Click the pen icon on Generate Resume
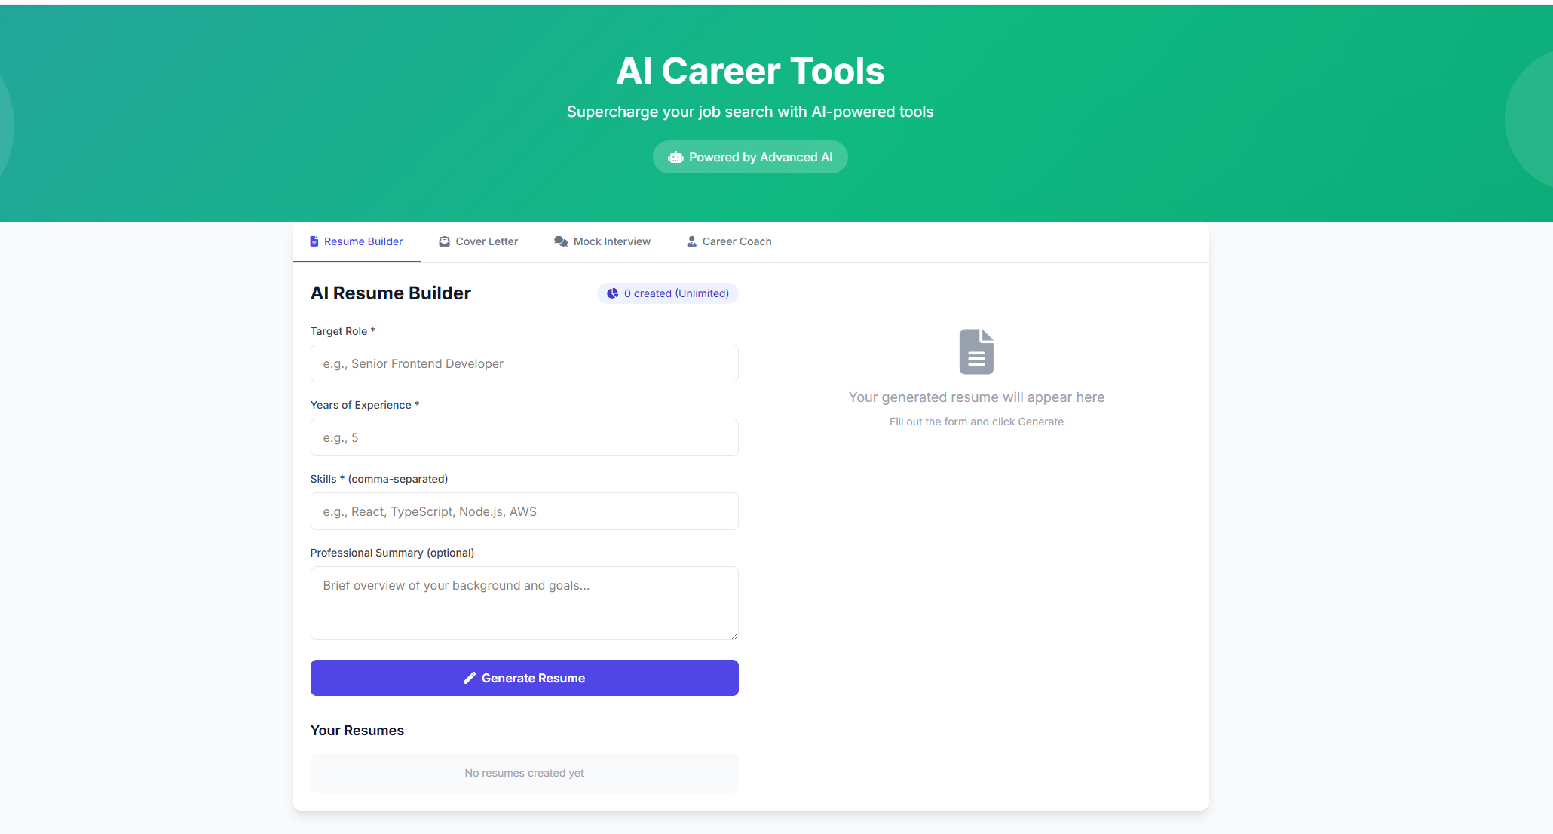The height and width of the screenshot is (834, 1553). [x=469, y=678]
